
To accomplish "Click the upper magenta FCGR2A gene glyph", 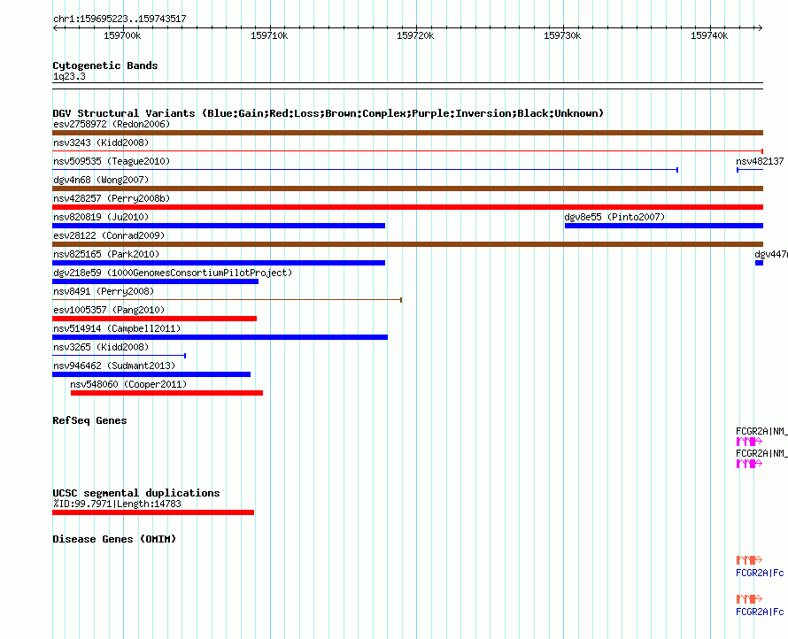I will (x=749, y=441).
